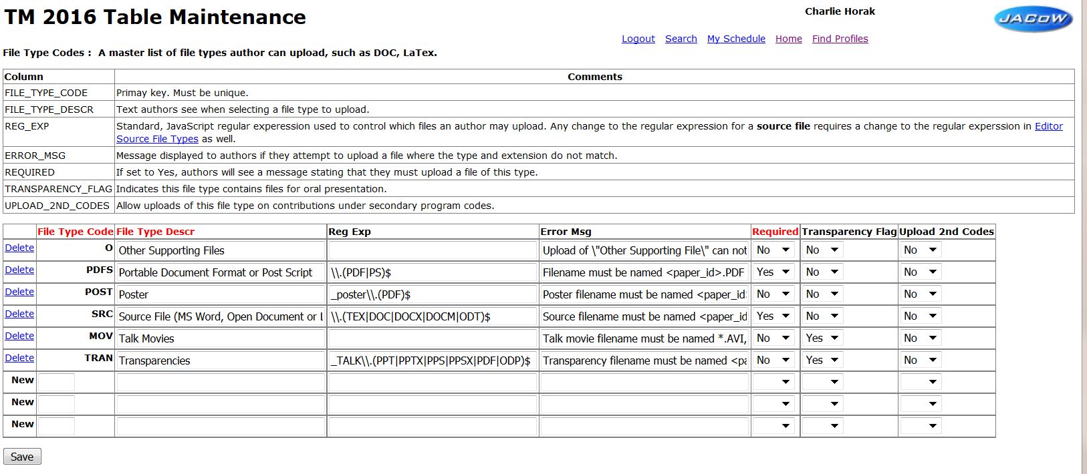This screenshot has height=474, width=1087.
Task: Edit the Poster filename error message field
Action: pos(644,294)
